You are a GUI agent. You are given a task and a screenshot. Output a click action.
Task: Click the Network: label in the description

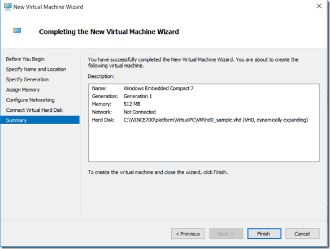click(x=102, y=112)
